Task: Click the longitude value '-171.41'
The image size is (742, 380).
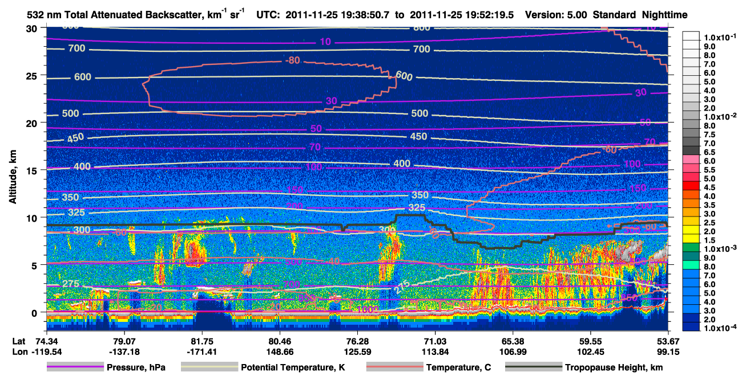Action: (x=201, y=352)
